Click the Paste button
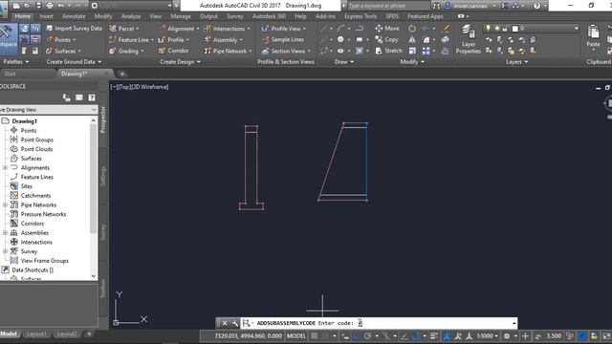Viewport: 612px width, 344px height. point(593,35)
